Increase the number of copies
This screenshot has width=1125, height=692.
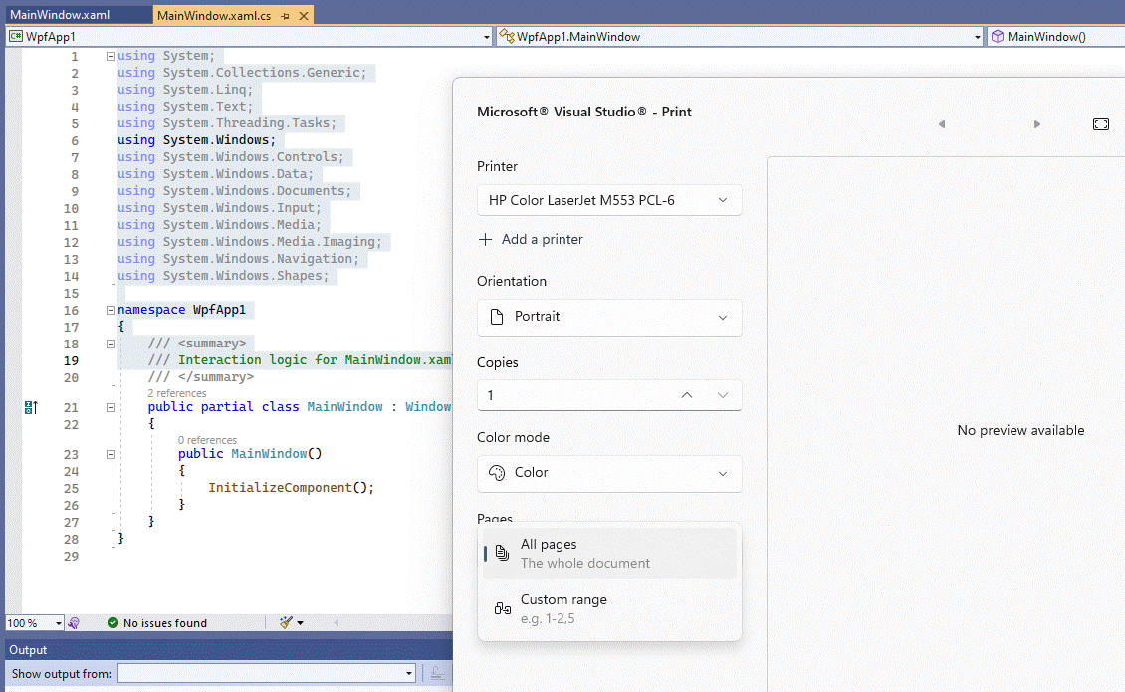click(x=687, y=395)
